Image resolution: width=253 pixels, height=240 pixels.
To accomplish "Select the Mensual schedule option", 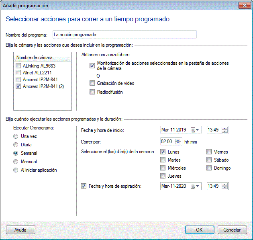I will (16, 162).
